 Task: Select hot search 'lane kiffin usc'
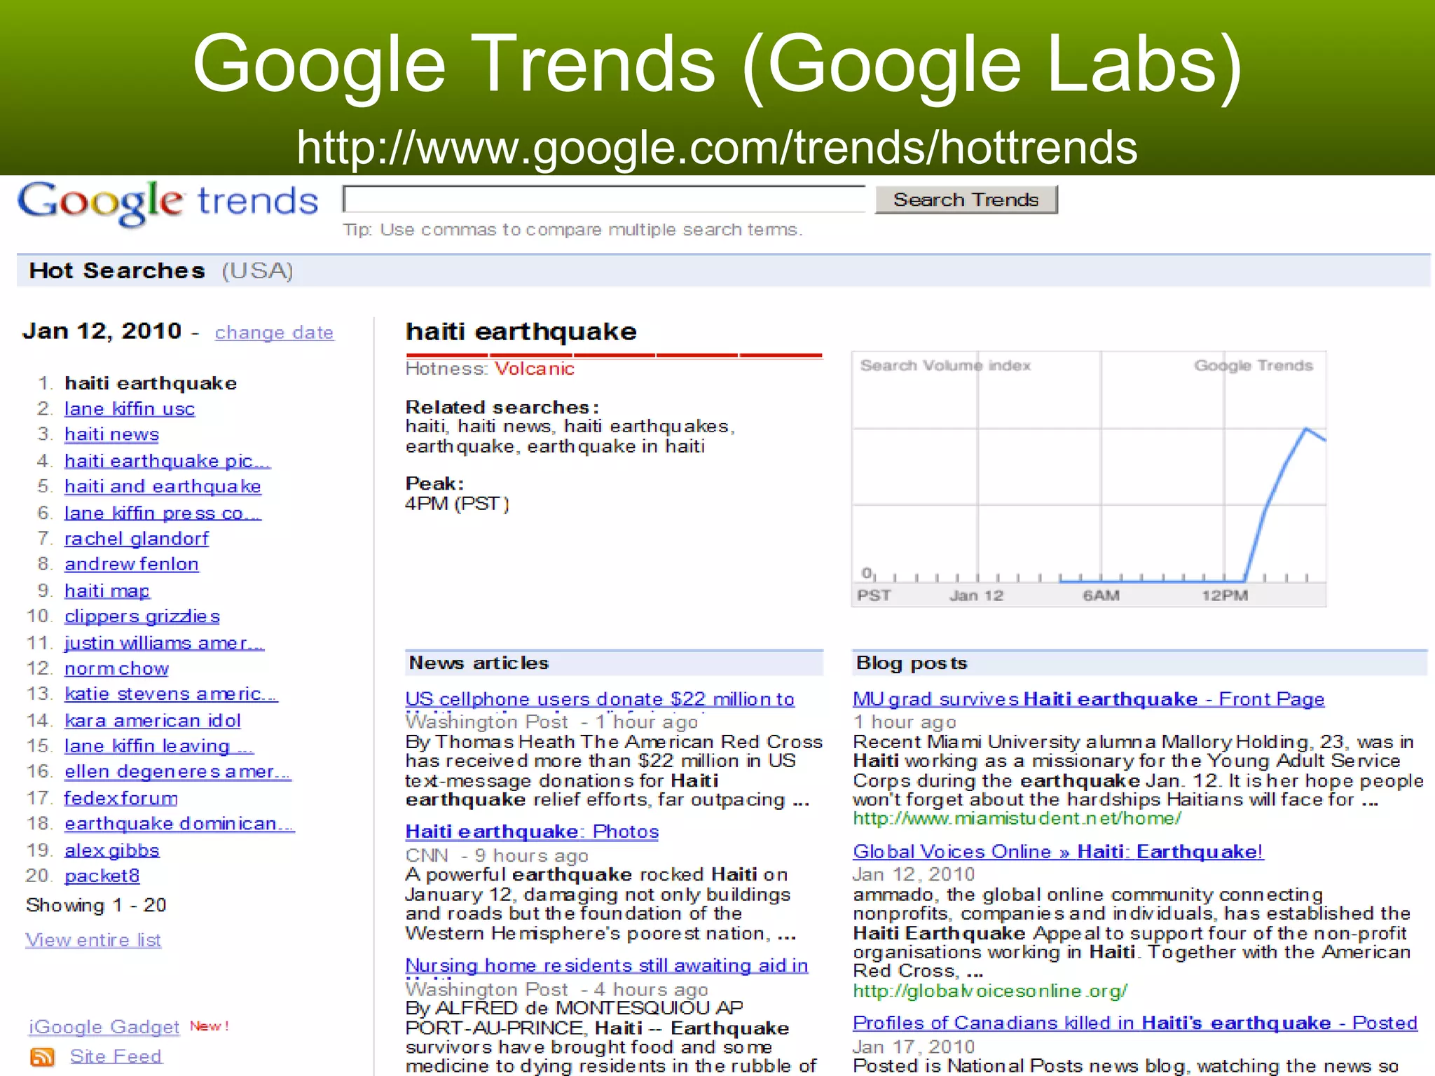(130, 408)
